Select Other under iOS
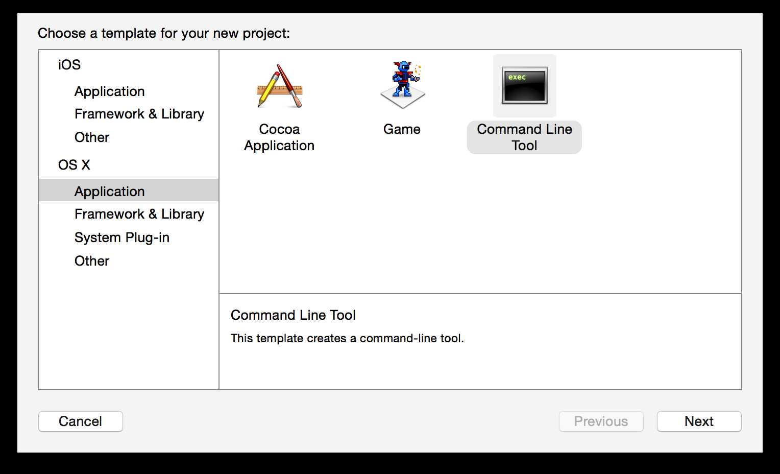780x474 pixels. point(92,137)
